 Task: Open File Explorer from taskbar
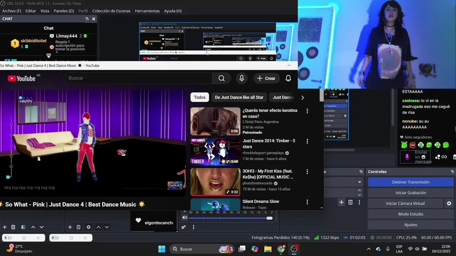coord(268,249)
